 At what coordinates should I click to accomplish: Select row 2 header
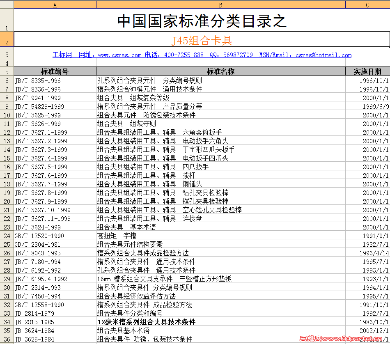(x=7, y=39)
